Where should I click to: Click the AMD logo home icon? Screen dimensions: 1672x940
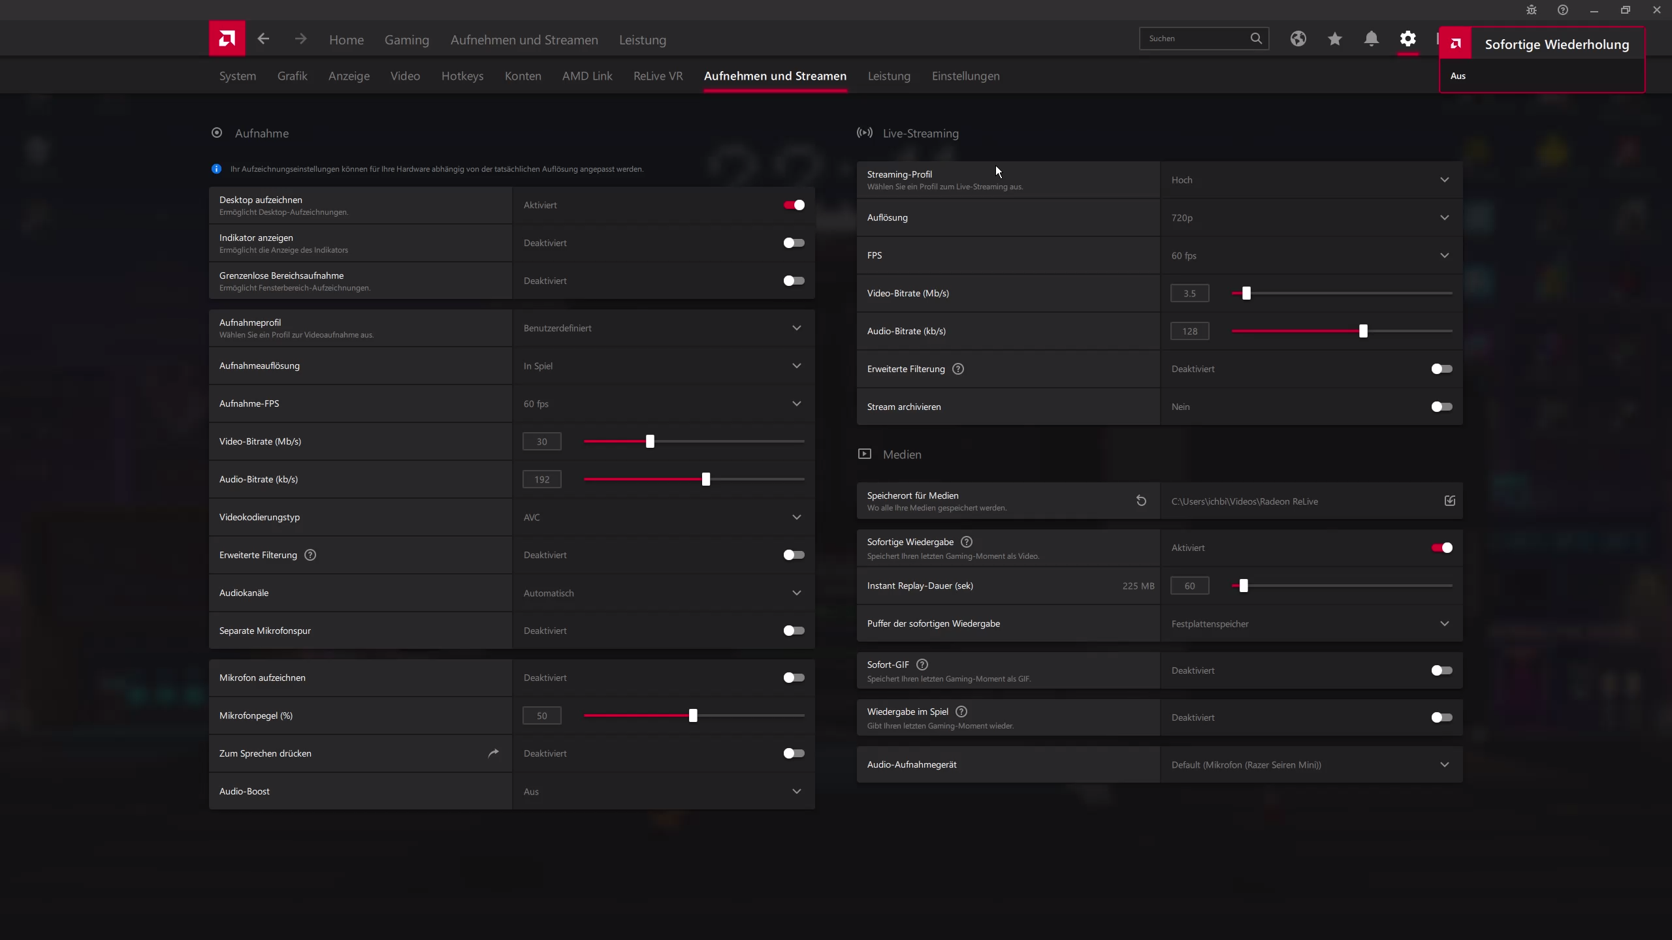(227, 39)
